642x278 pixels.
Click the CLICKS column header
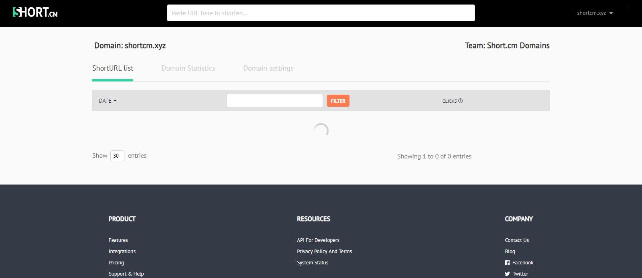pyautogui.click(x=449, y=101)
